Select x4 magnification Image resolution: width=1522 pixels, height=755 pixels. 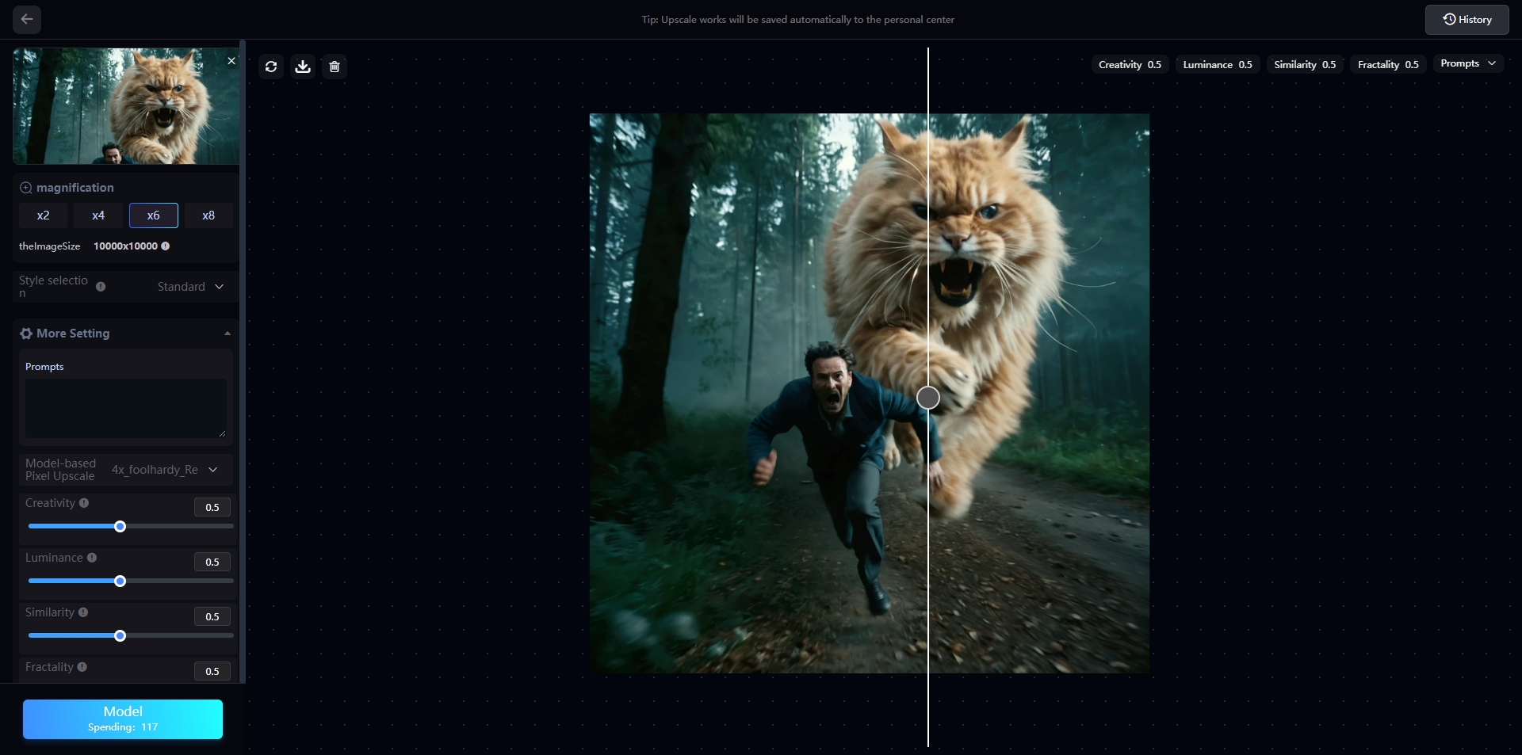tap(98, 215)
